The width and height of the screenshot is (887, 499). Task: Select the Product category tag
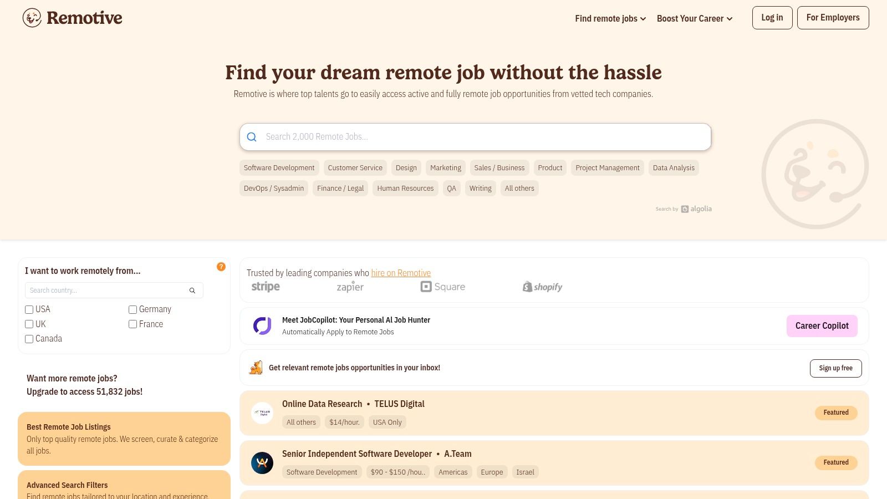(x=550, y=168)
